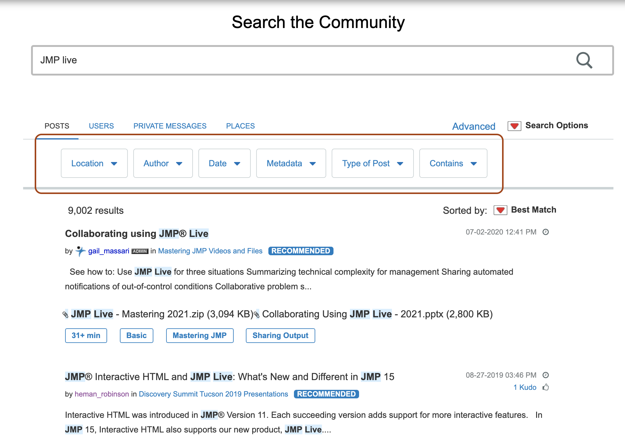Switch to the PRIVATE MESSAGES tab
This screenshot has height=441, width=625.
170,126
